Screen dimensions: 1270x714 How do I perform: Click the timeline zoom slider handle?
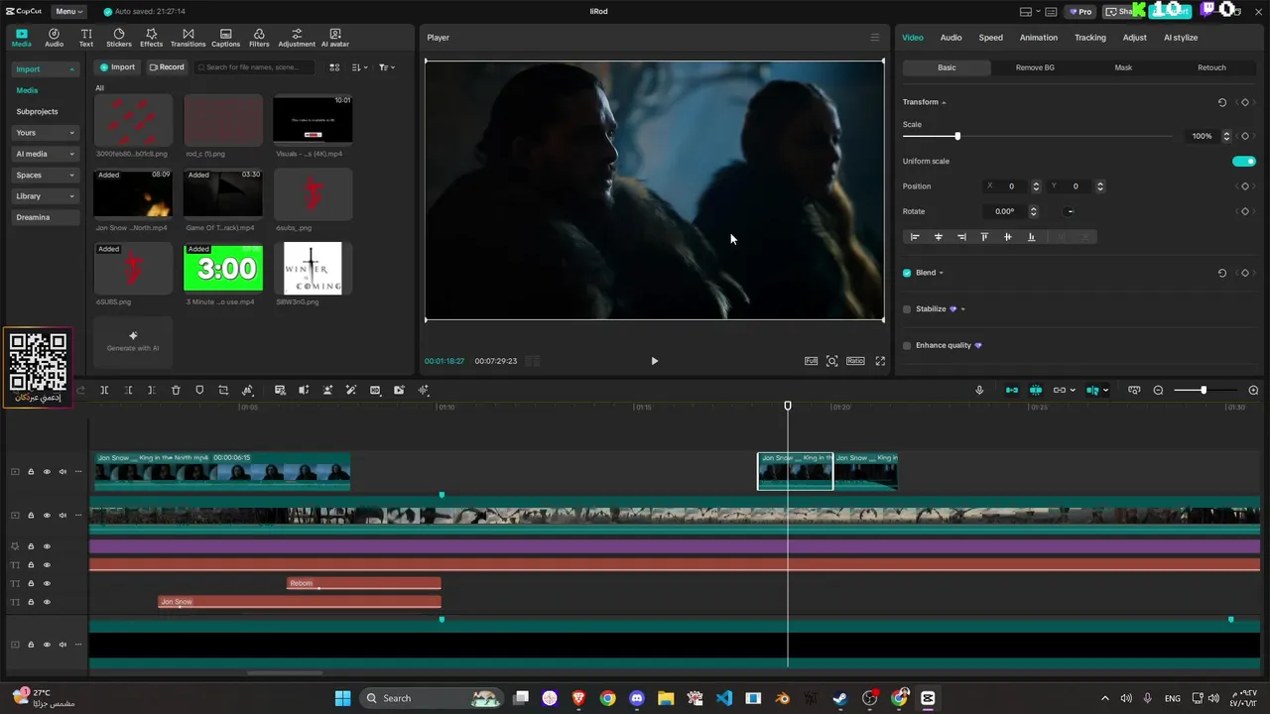point(1204,390)
